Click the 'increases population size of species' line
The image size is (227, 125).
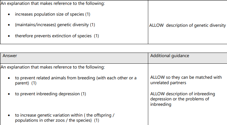[x=53, y=14]
